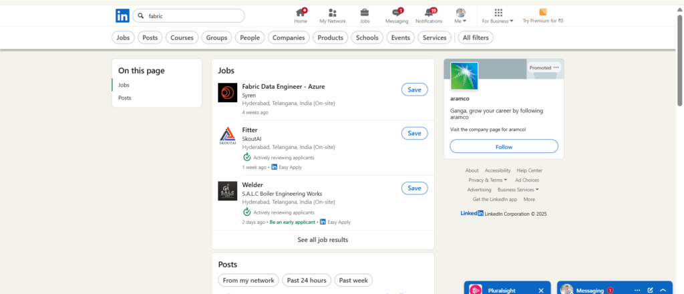This screenshot has height=294, width=684.
Task: Open the Home icon in navigation
Action: coord(301,12)
